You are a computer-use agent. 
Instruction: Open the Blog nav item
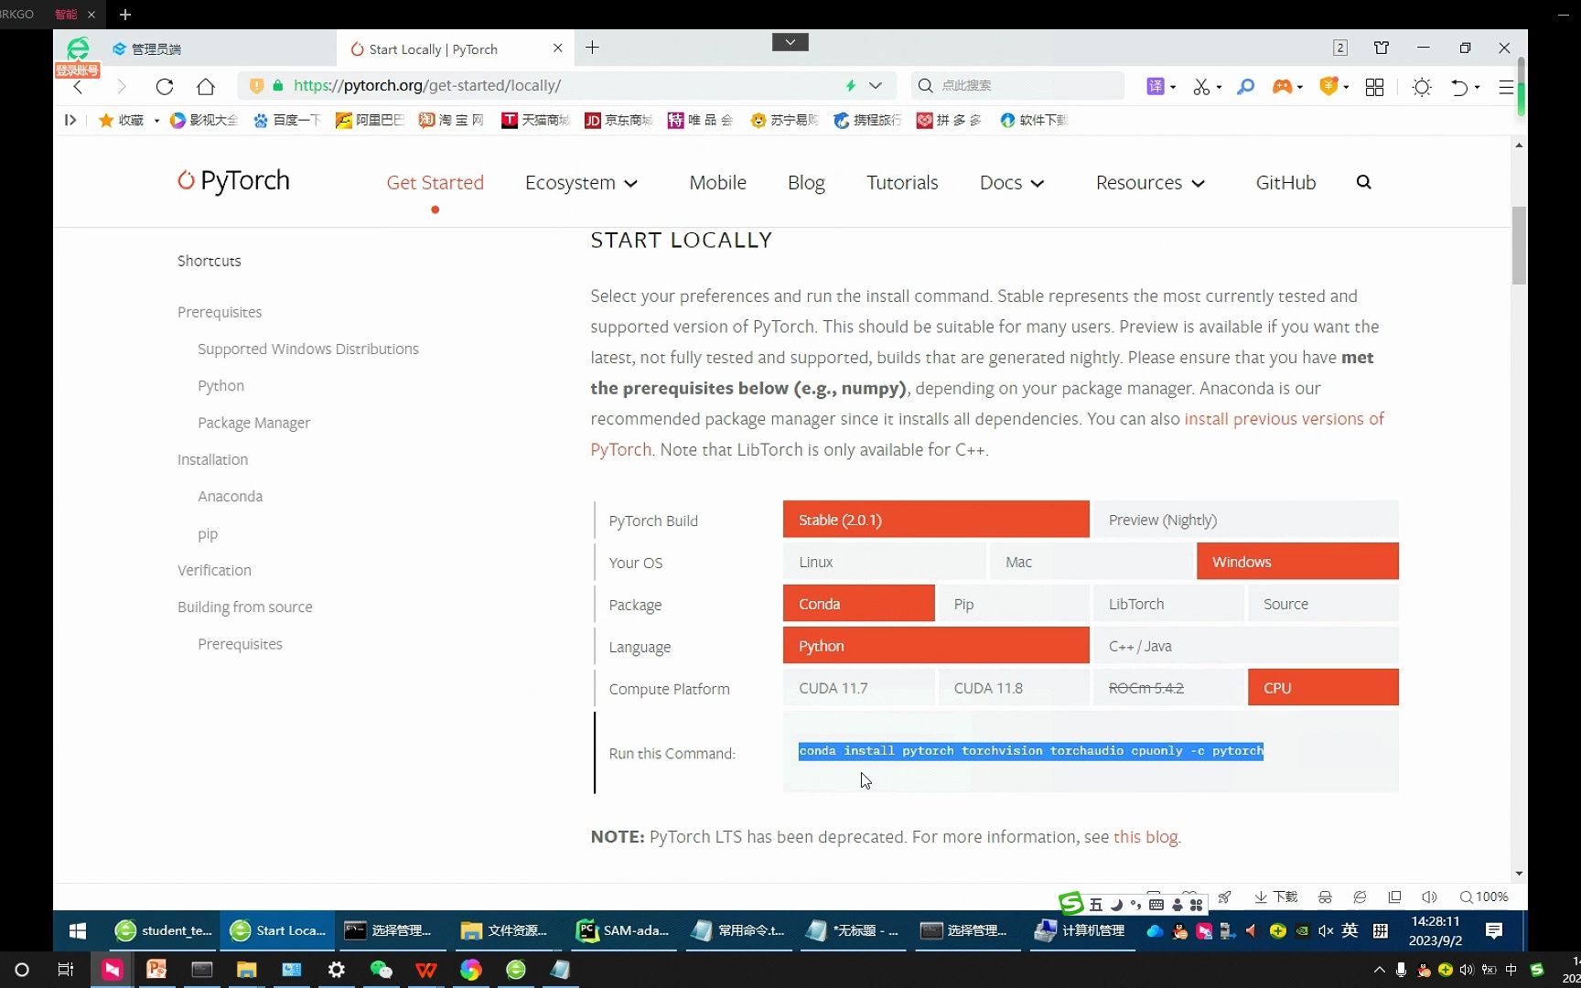[x=806, y=183]
